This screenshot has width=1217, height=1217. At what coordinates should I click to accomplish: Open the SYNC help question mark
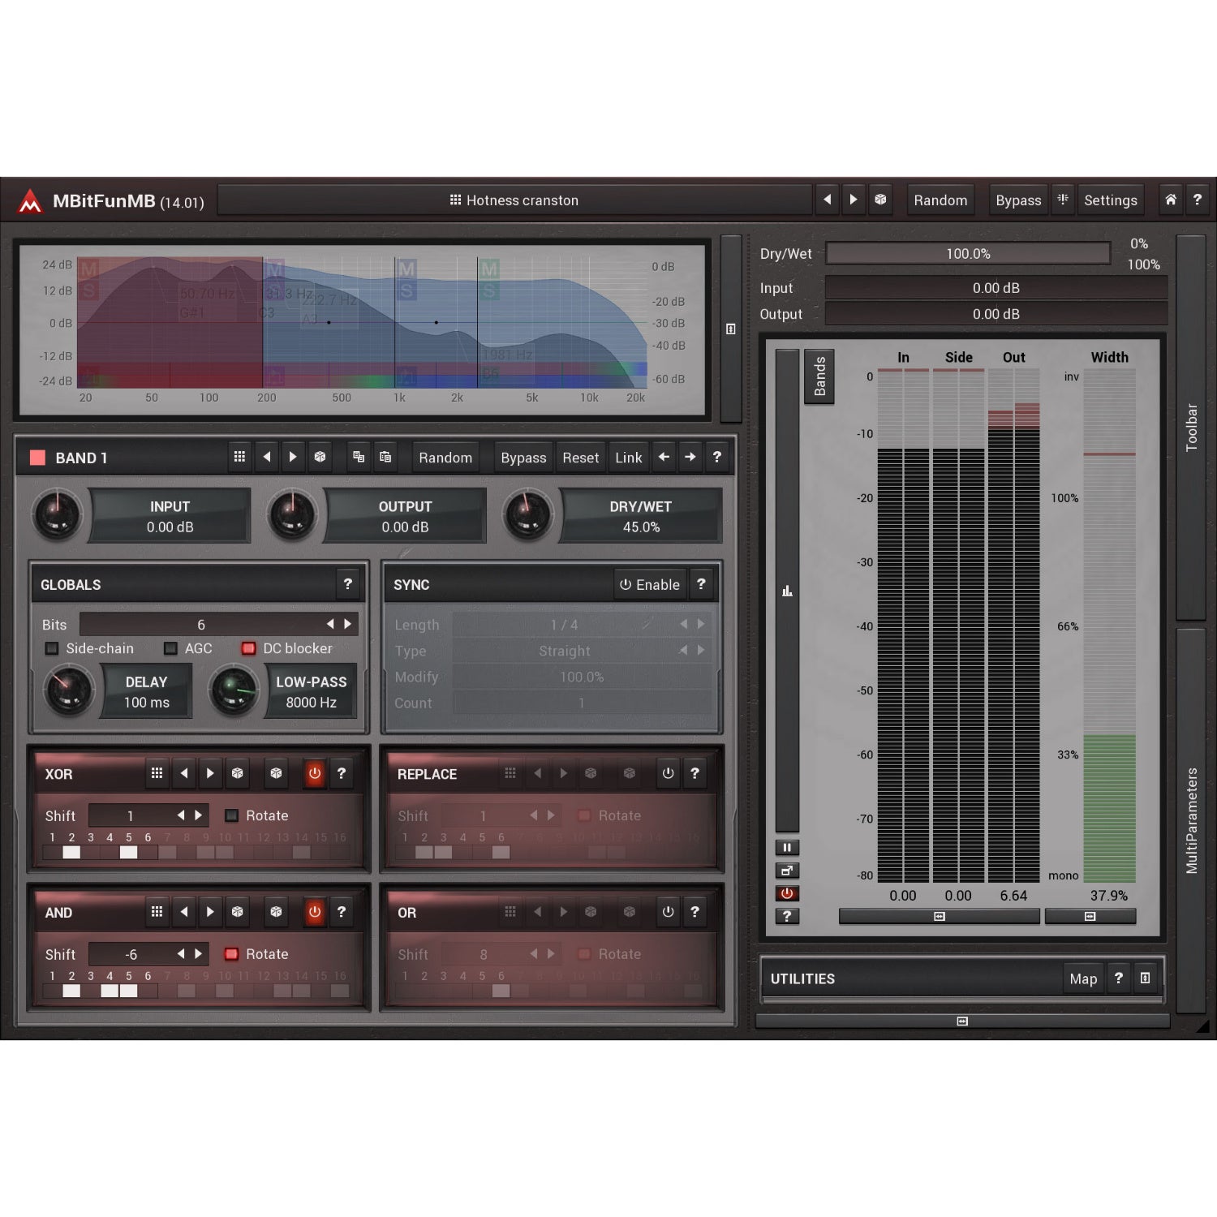tap(701, 584)
